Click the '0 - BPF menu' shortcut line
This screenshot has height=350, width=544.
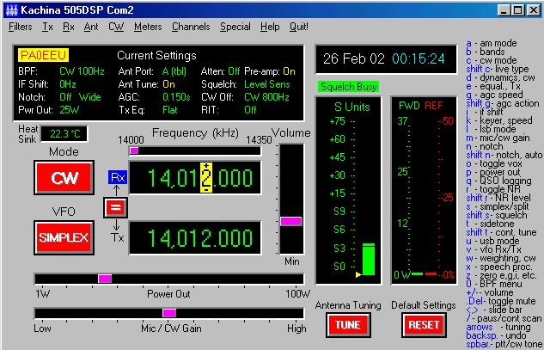(493, 284)
